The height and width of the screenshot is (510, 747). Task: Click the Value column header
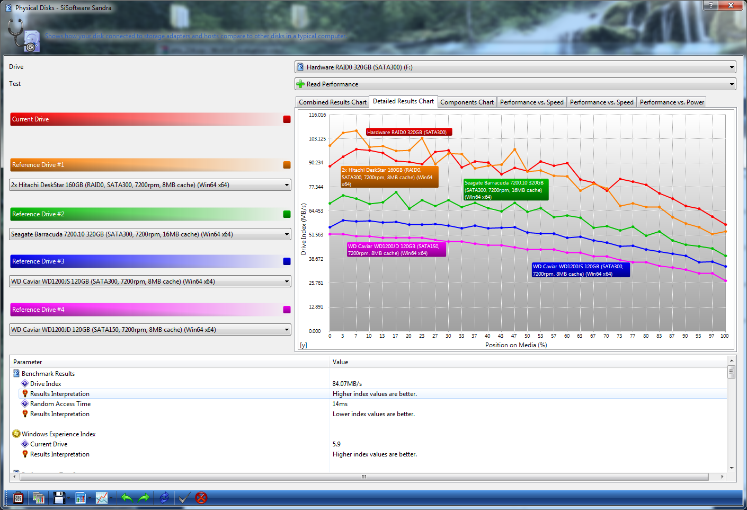click(x=528, y=362)
